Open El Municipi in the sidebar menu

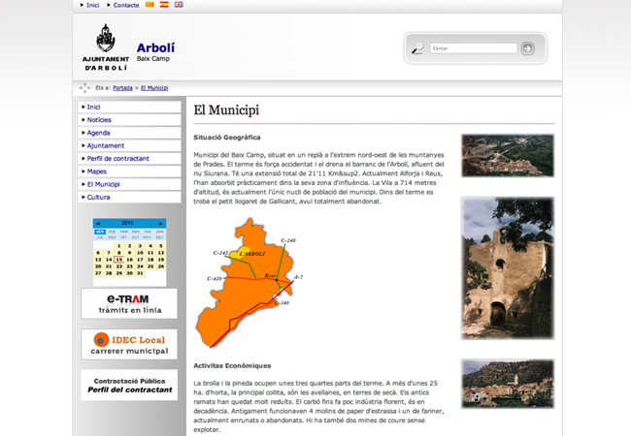coord(129,184)
